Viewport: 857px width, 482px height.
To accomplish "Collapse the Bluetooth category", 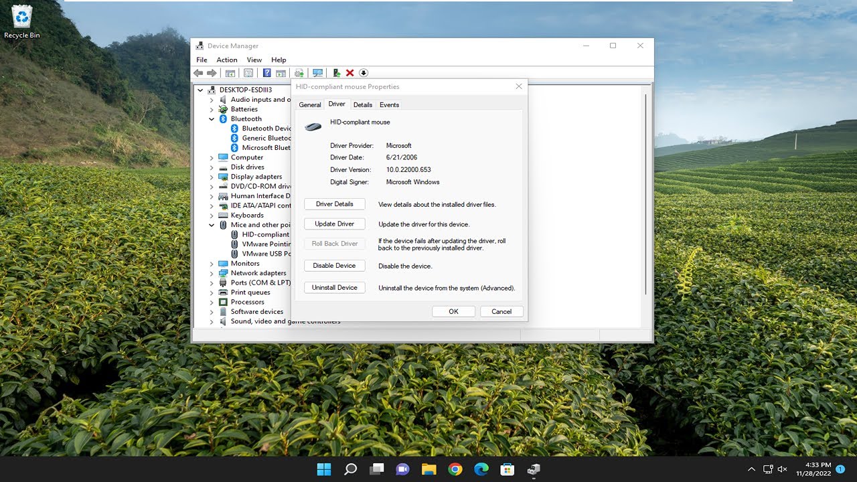I will point(212,119).
